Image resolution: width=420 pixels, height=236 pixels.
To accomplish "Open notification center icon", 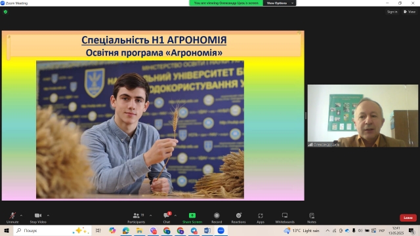I will (411, 230).
